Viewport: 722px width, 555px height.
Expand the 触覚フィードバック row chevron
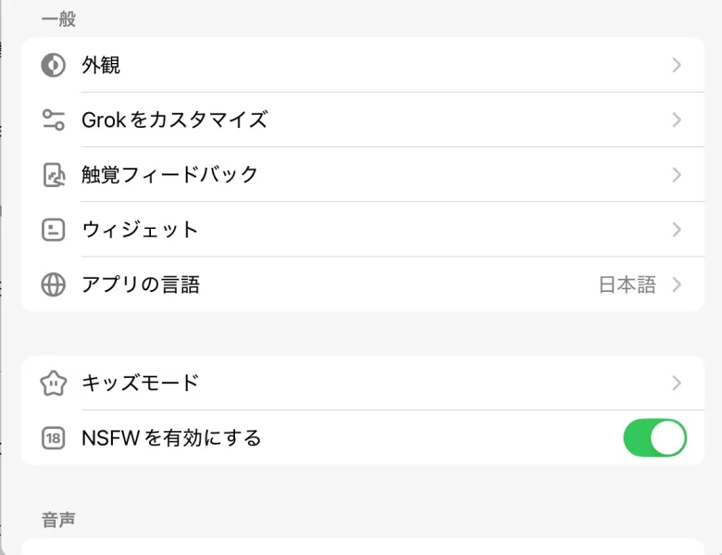677,174
